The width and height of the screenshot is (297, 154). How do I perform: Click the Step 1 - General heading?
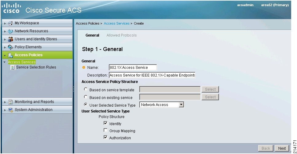click(x=102, y=49)
